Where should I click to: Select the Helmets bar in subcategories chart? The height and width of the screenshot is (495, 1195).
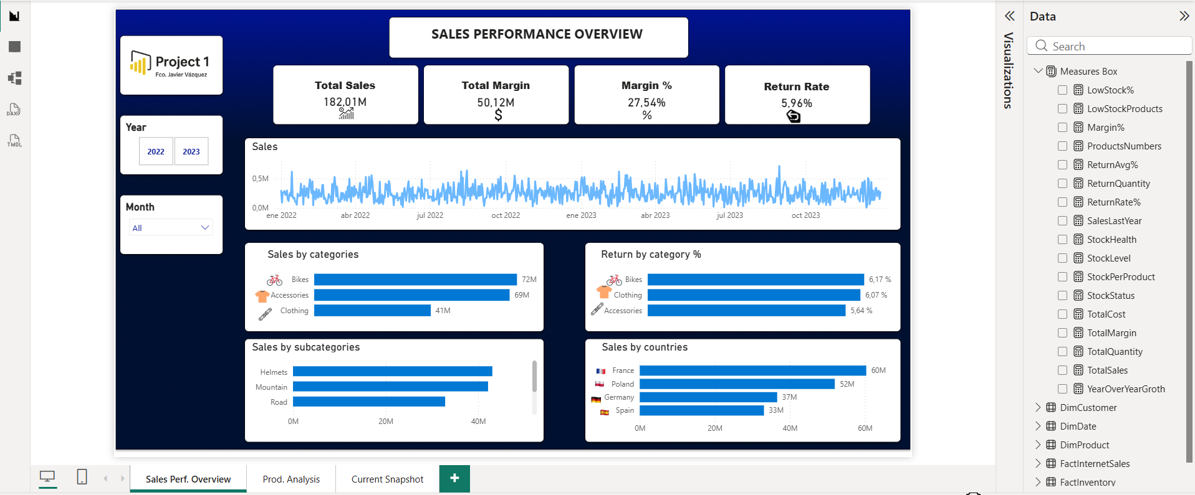pos(393,372)
